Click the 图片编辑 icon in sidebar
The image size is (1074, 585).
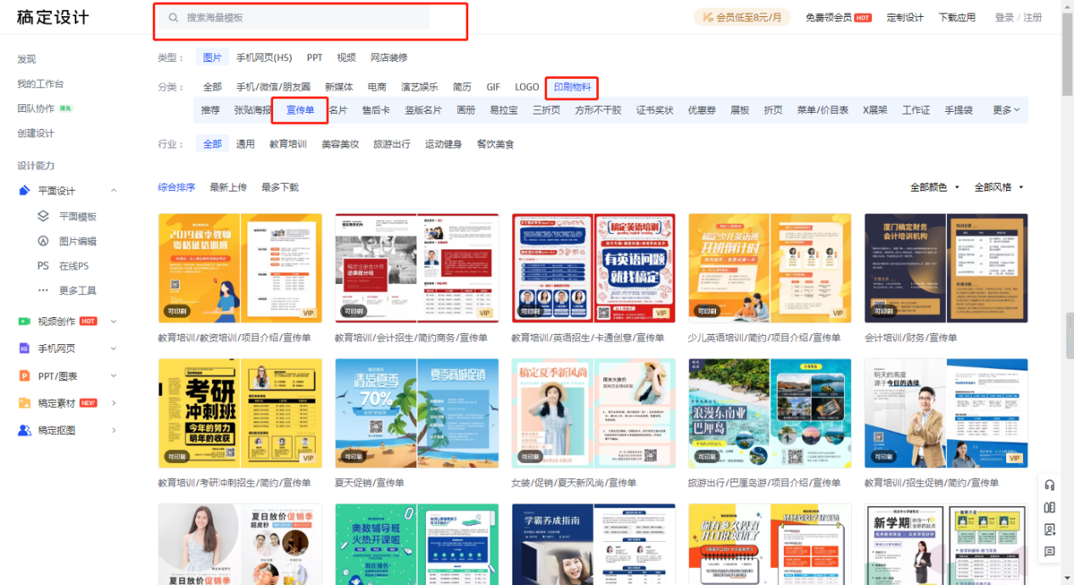pyautogui.click(x=43, y=241)
